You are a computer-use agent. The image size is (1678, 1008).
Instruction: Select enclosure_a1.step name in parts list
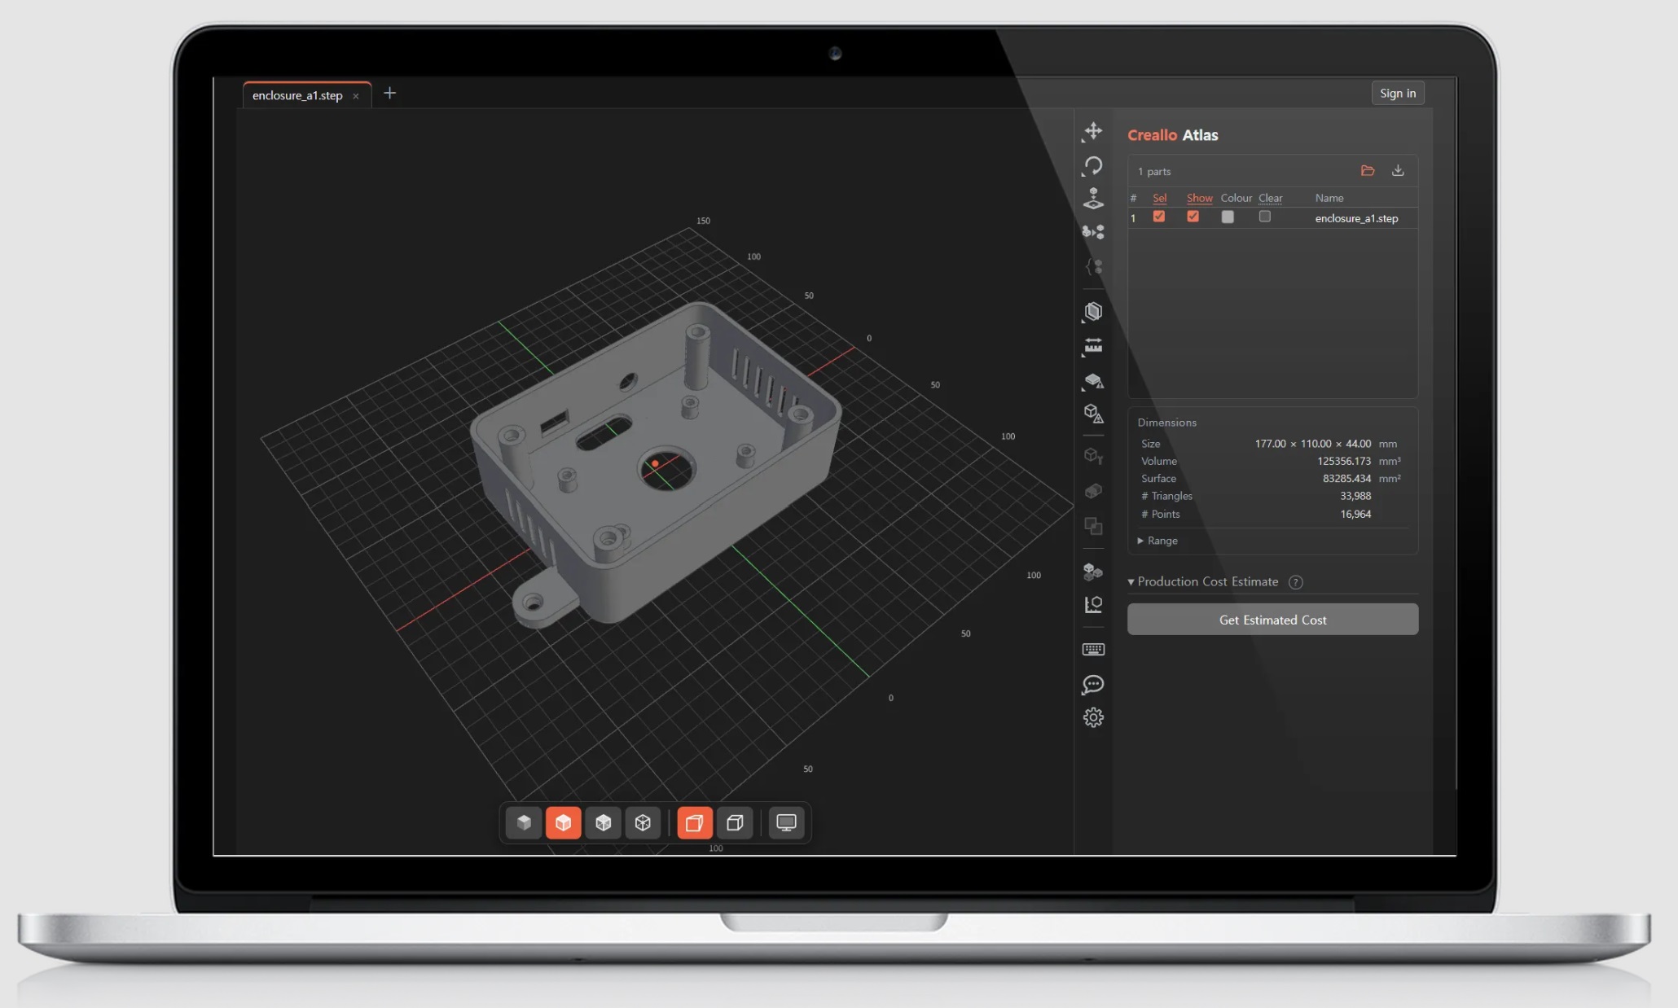tap(1356, 218)
